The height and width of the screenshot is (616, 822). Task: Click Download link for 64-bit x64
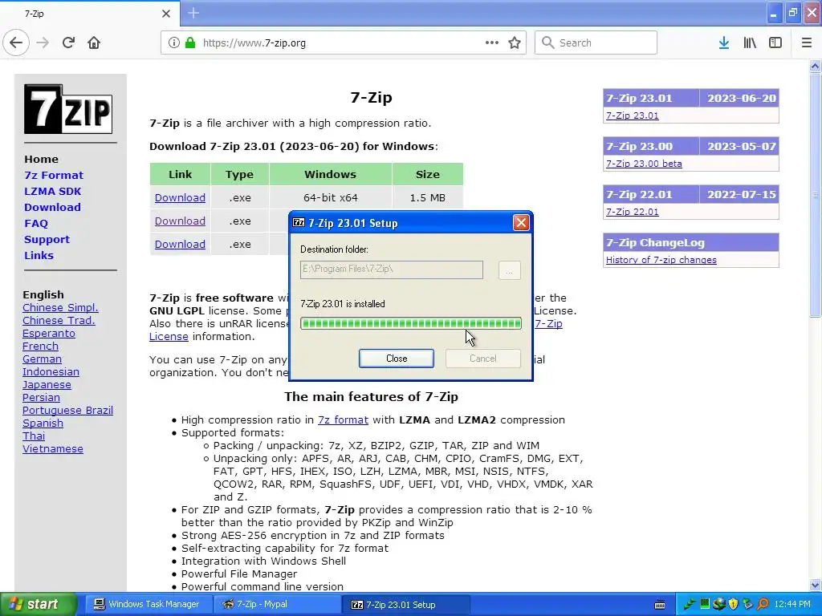(180, 197)
